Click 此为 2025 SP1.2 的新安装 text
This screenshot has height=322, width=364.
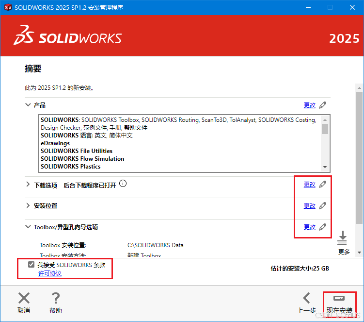pyautogui.click(x=59, y=88)
